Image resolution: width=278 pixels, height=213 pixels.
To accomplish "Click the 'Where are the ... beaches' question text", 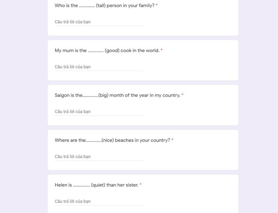I will [112, 140].
